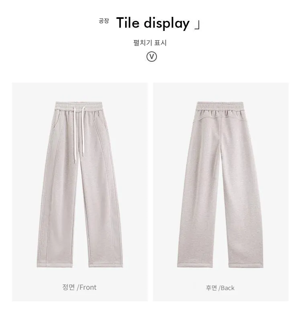Viewport: 301px width, 321px height.
Task: Click the elastic waistband of back pants
Action: 220,106
